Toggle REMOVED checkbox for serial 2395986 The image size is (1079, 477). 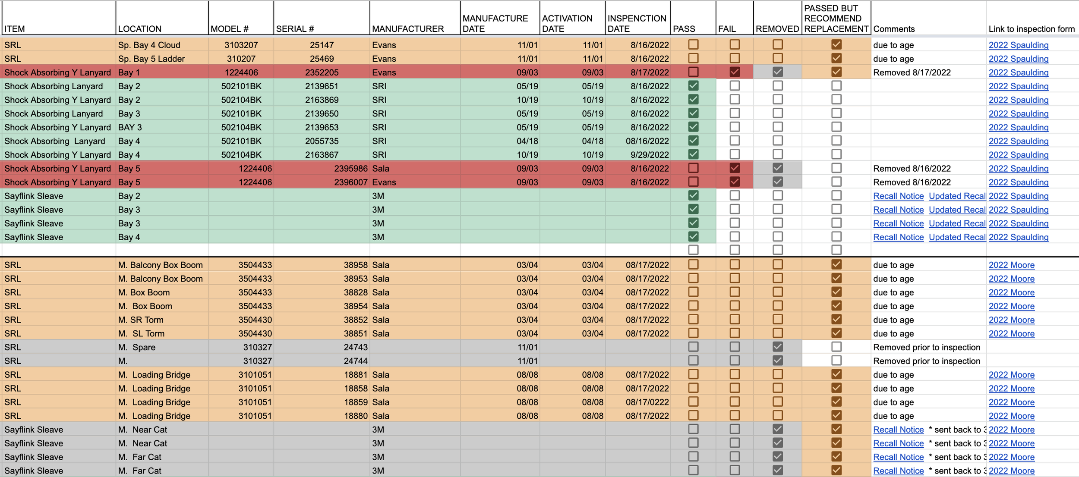tap(778, 168)
